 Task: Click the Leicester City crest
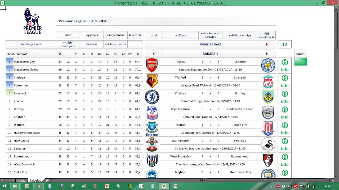(268, 65)
